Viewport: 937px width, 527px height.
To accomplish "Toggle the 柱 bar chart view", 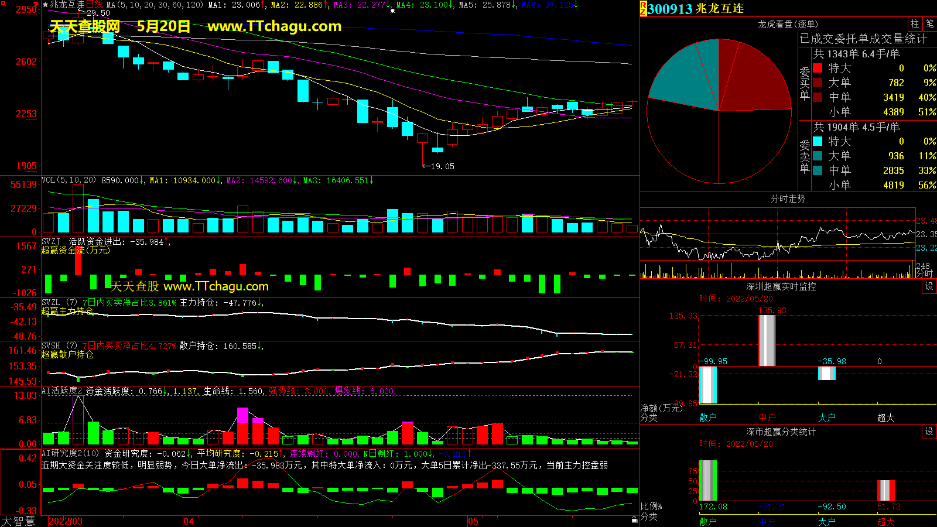I will tap(915, 23).
